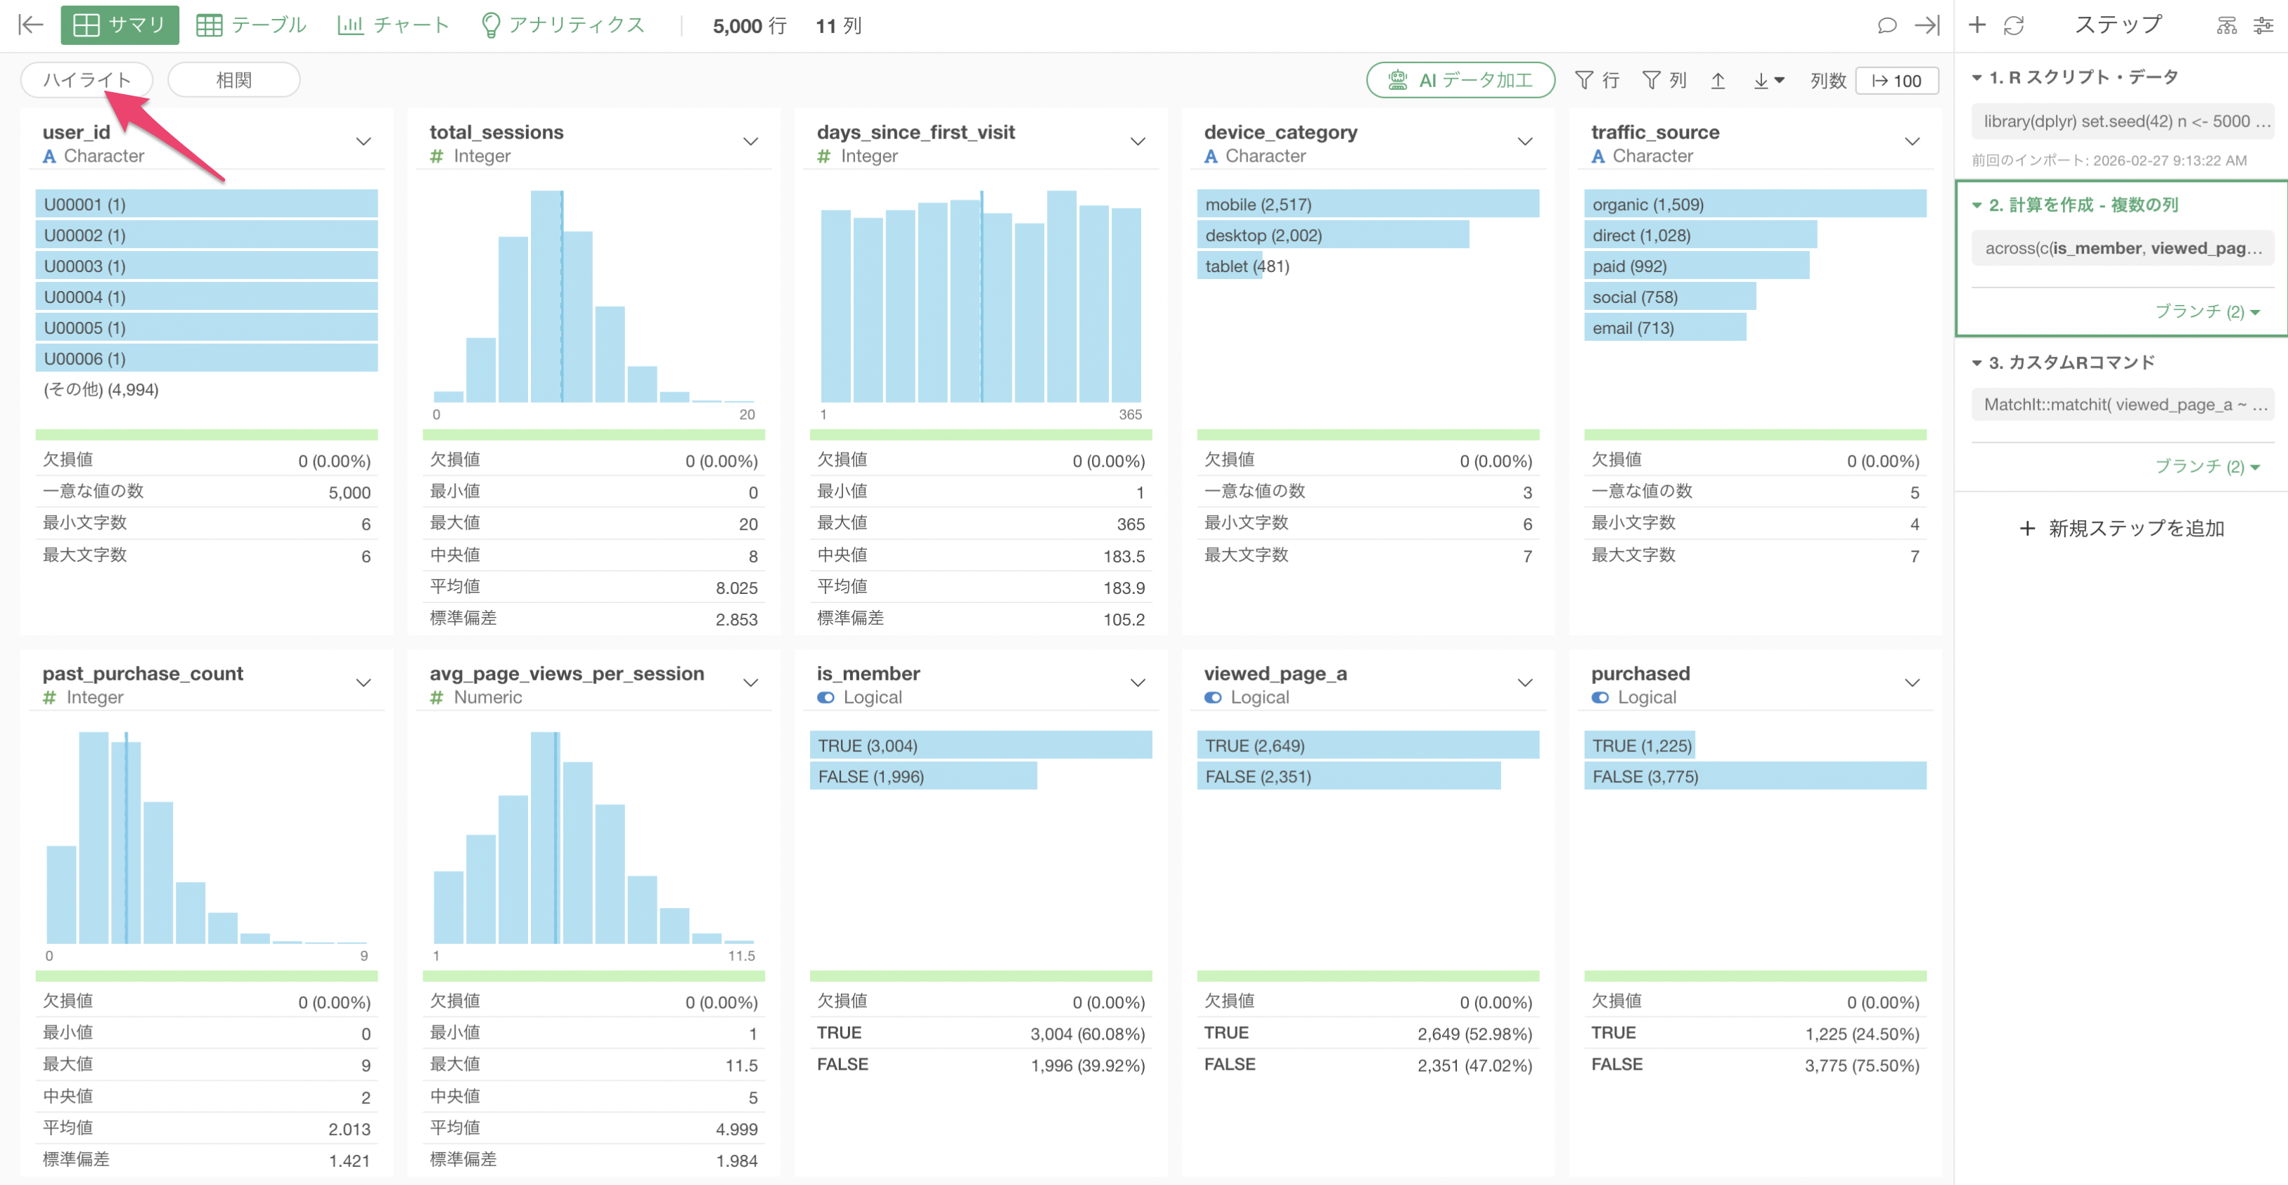Click the refresh icon in Steps panel
This screenshot has width=2288, height=1185.
coord(2014,25)
